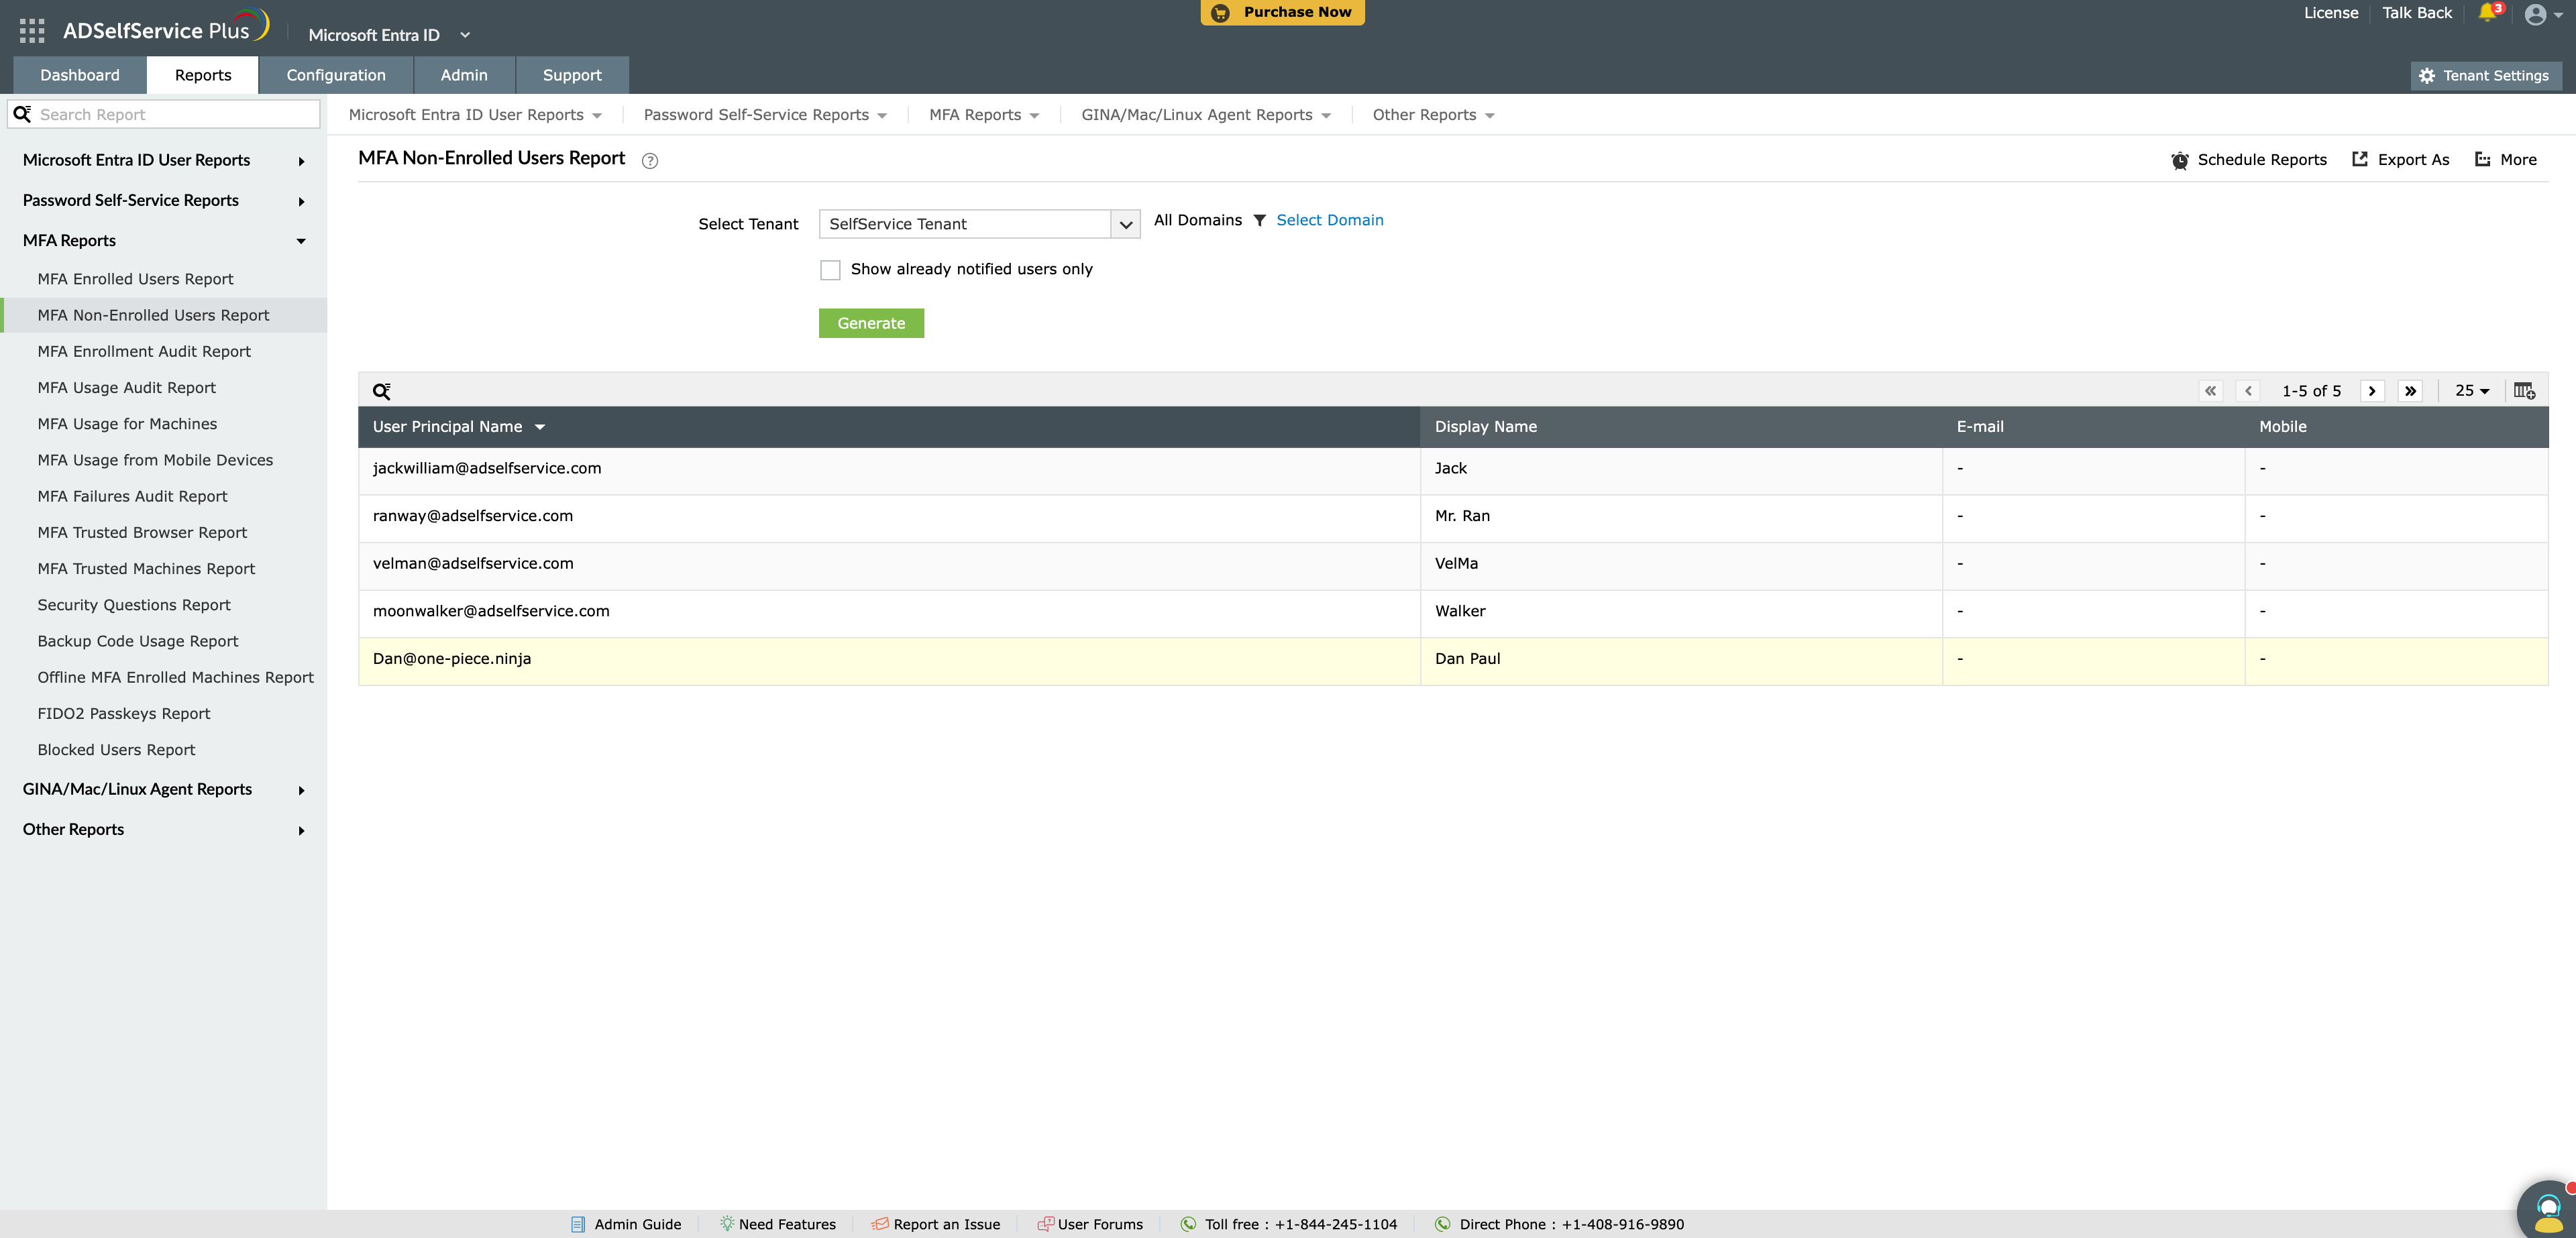The width and height of the screenshot is (2576, 1238).
Task: Go to first page of results
Action: pos(2211,391)
